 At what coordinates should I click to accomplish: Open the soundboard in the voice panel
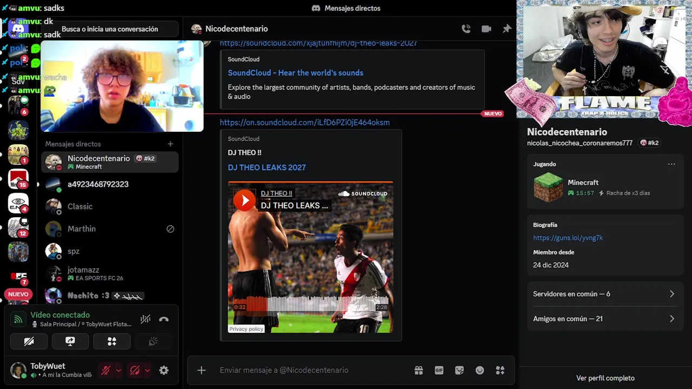coord(153,341)
